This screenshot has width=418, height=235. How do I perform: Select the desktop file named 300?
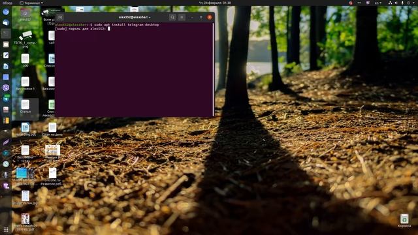tap(25, 60)
